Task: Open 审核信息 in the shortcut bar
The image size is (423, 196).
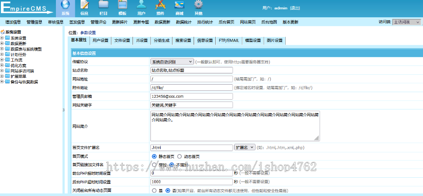Action: point(56,22)
